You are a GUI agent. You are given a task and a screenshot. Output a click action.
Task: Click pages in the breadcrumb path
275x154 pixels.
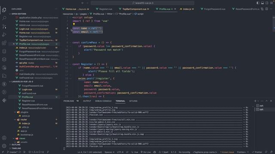pos(83,14)
